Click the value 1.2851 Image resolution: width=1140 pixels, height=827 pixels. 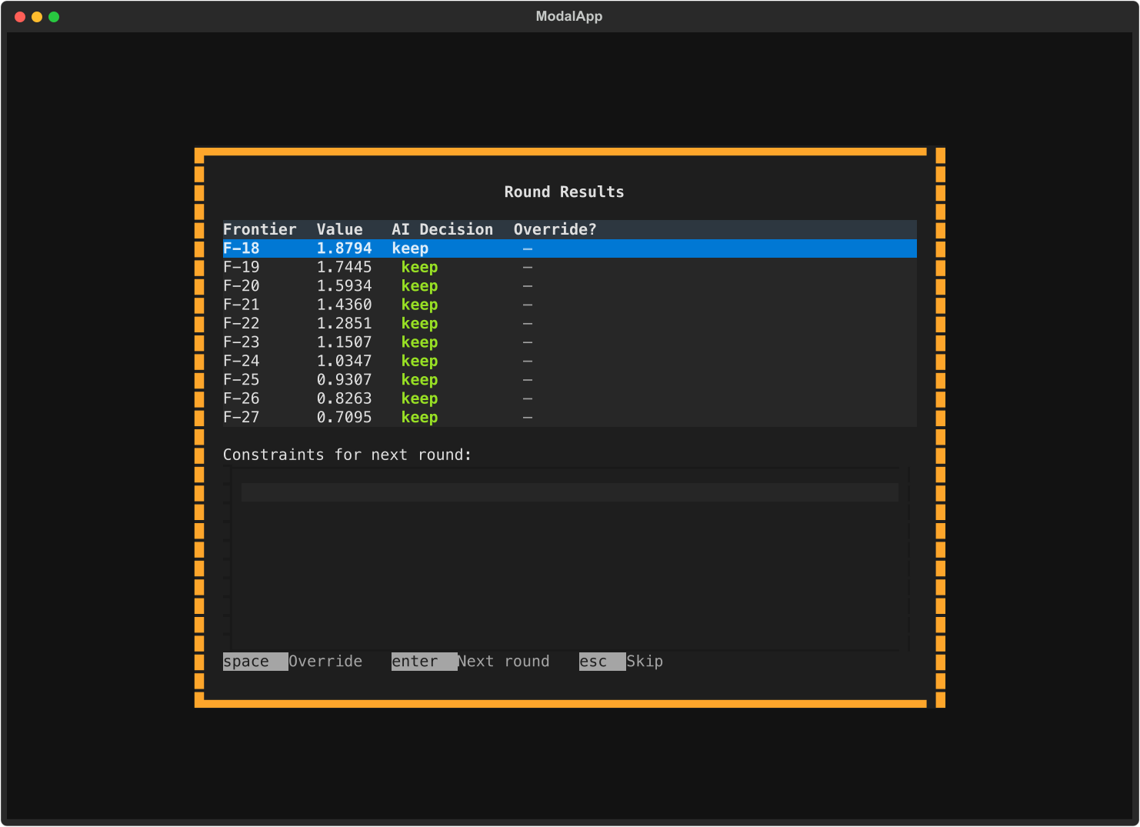[x=344, y=323]
